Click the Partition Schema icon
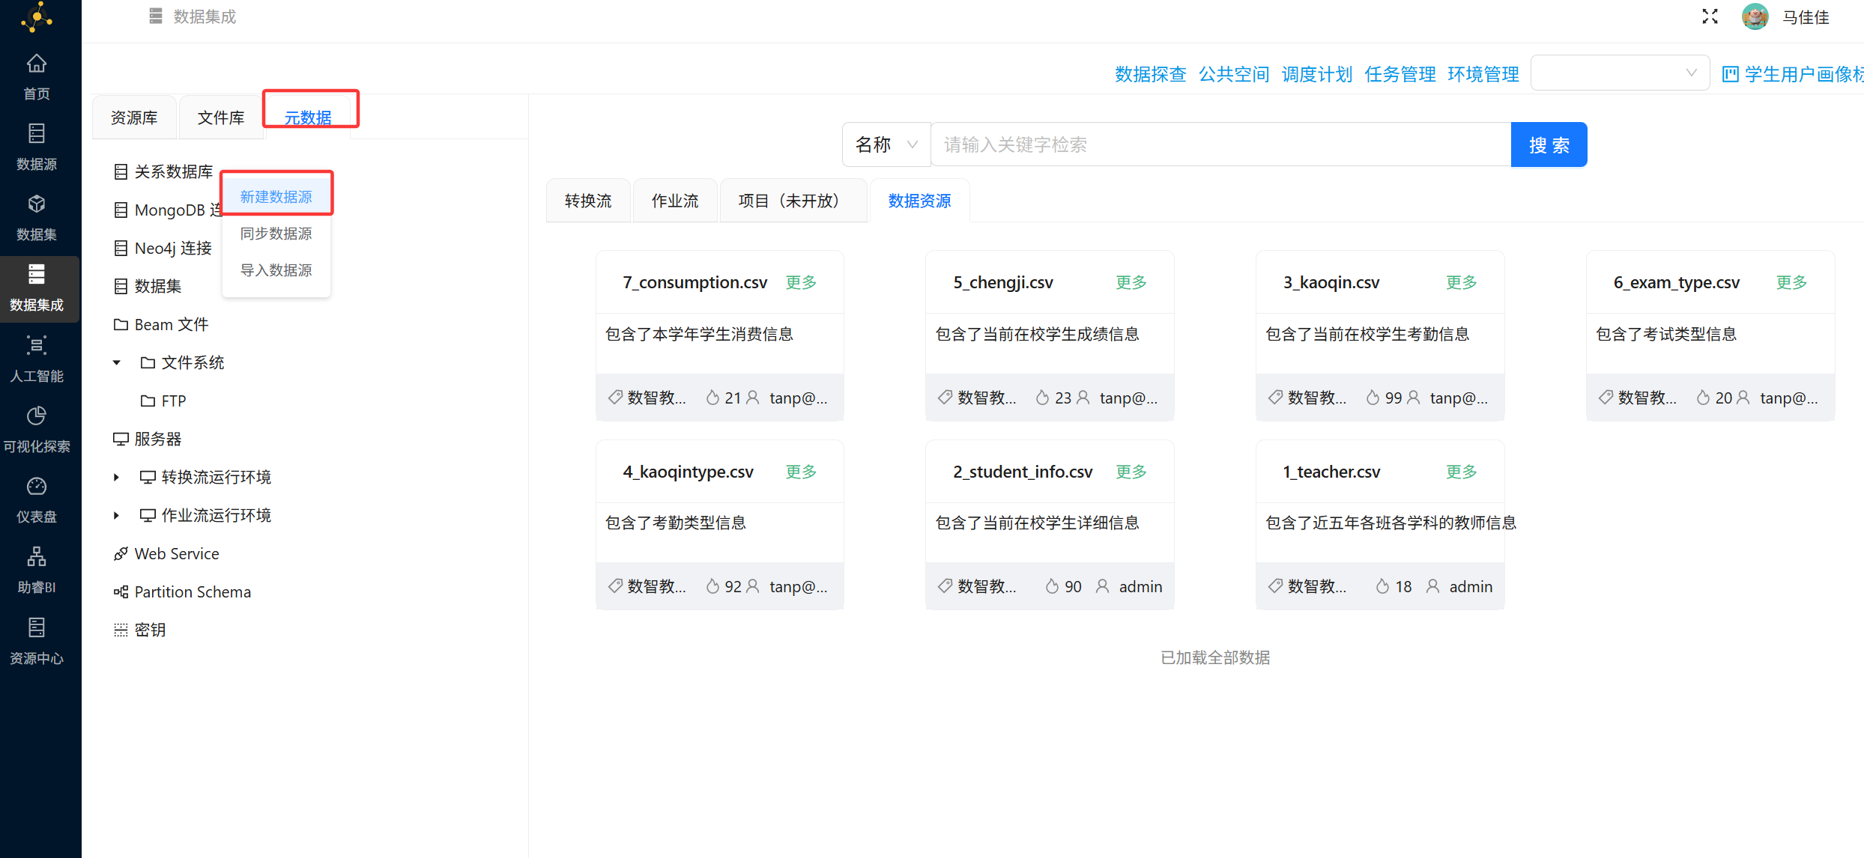This screenshot has width=1864, height=858. click(x=121, y=592)
